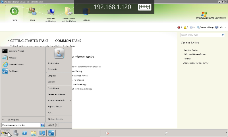The height and width of the screenshot is (137, 228).
Task: Expand shutdown options arrow next to Log off
Action: pos(57,125)
